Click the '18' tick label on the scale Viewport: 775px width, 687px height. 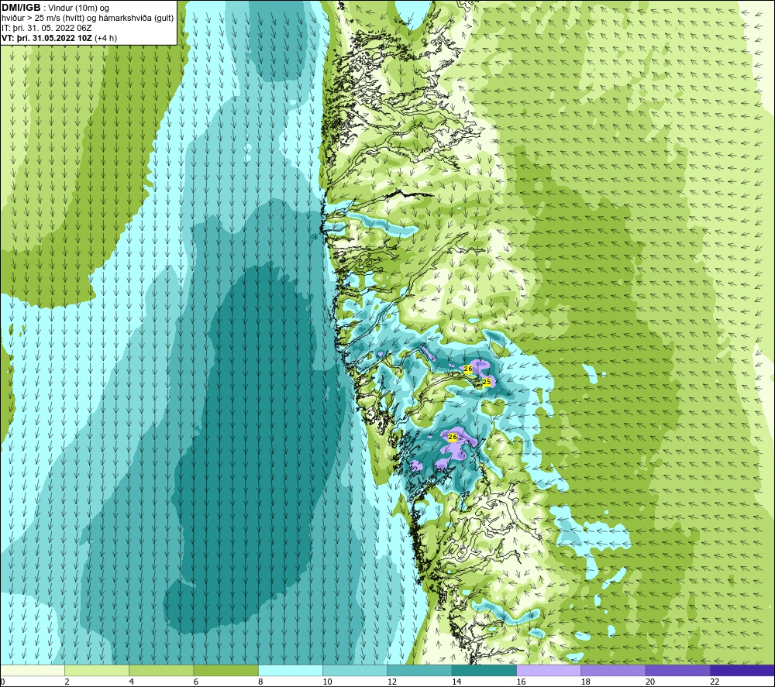[x=585, y=682]
